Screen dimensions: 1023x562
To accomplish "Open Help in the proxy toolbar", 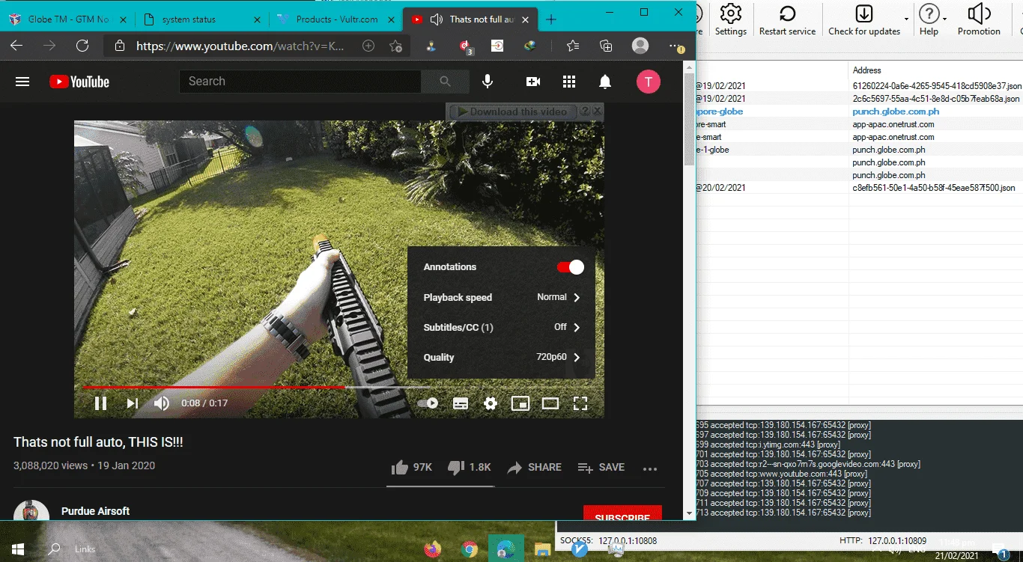I will (x=929, y=19).
